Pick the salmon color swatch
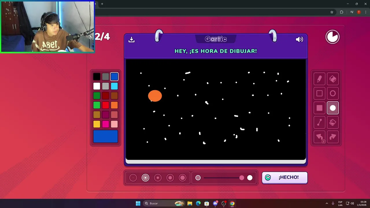The height and width of the screenshot is (208, 370). 114,115
